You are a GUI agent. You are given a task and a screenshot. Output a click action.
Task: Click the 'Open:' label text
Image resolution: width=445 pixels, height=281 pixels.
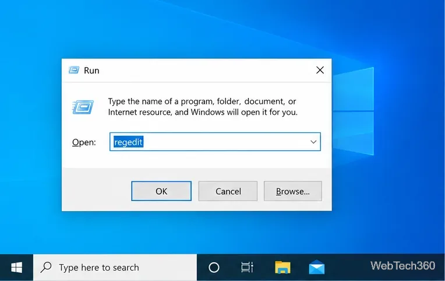click(84, 142)
